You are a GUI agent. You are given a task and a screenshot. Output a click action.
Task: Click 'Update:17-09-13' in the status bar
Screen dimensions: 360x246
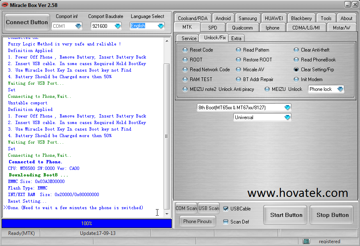(x=98, y=233)
